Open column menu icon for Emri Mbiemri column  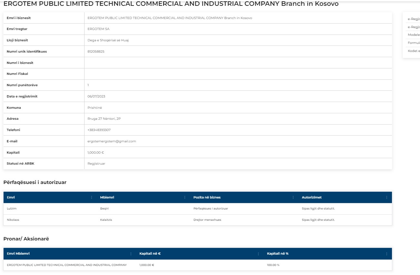pos(131,254)
